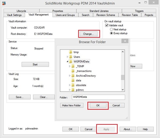Click the _transactions folder icon

pos(73,71)
